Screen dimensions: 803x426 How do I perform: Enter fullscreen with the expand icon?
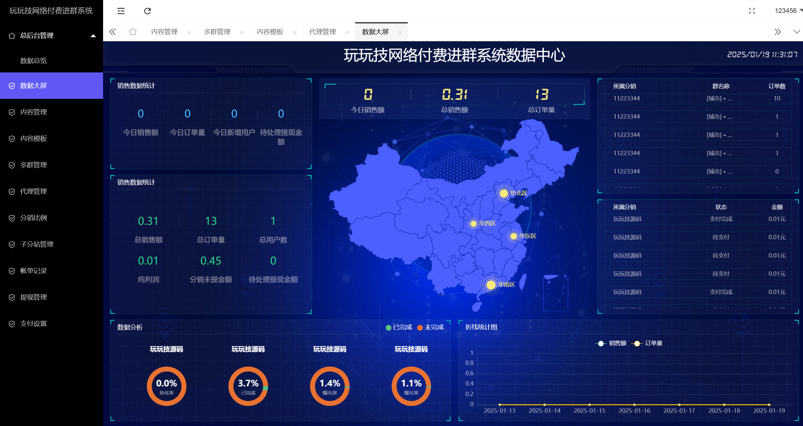click(752, 11)
